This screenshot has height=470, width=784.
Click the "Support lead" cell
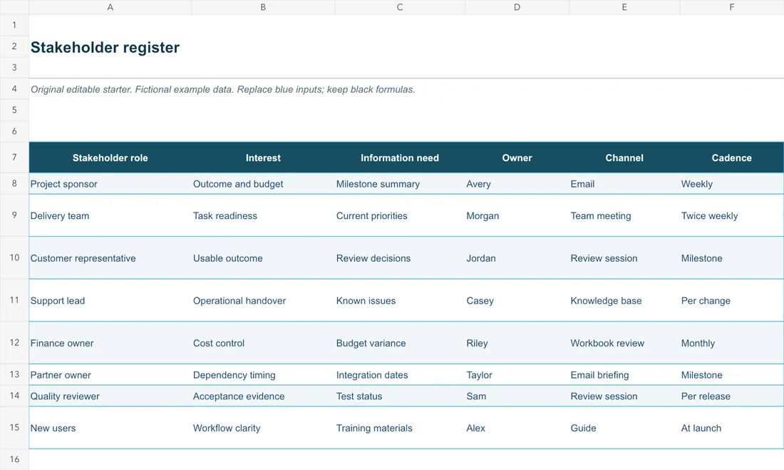tap(110, 301)
